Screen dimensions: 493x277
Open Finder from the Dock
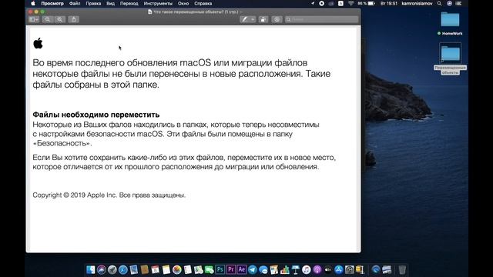click(x=91, y=270)
